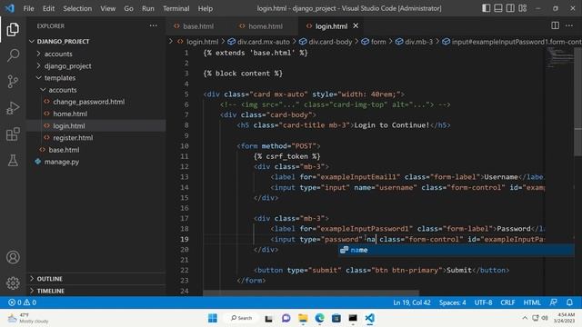Change language mode via HTML
The width and height of the screenshot is (582, 327).
coord(532,302)
